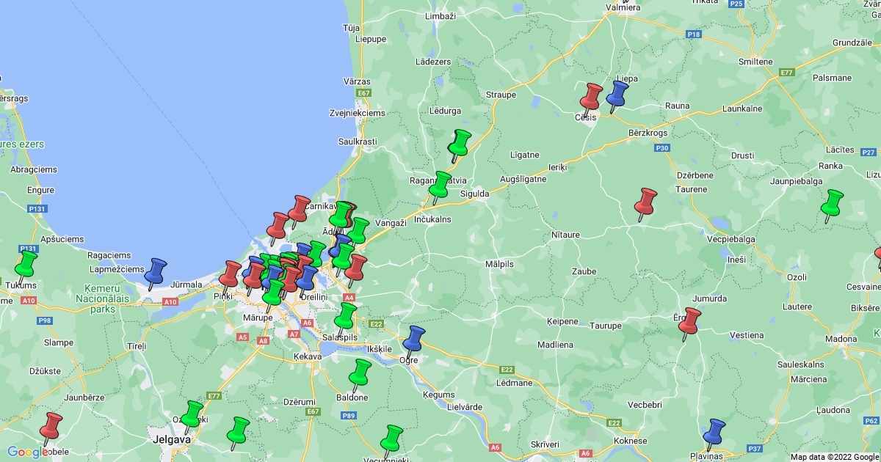The image size is (881, 462).
Task: Click the green pin at Tukums
Action: pyautogui.click(x=26, y=264)
